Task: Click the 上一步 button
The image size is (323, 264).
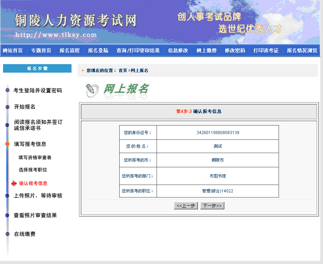Action: tap(186, 205)
